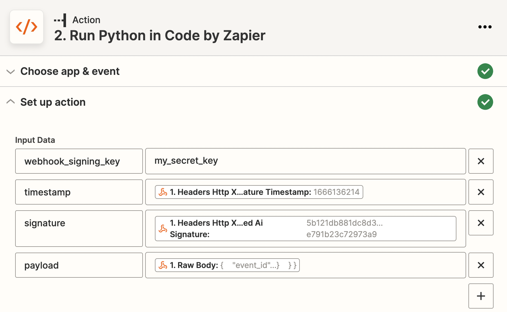Click green checkmark for Set up action
The height and width of the screenshot is (312, 507).
tap(485, 102)
